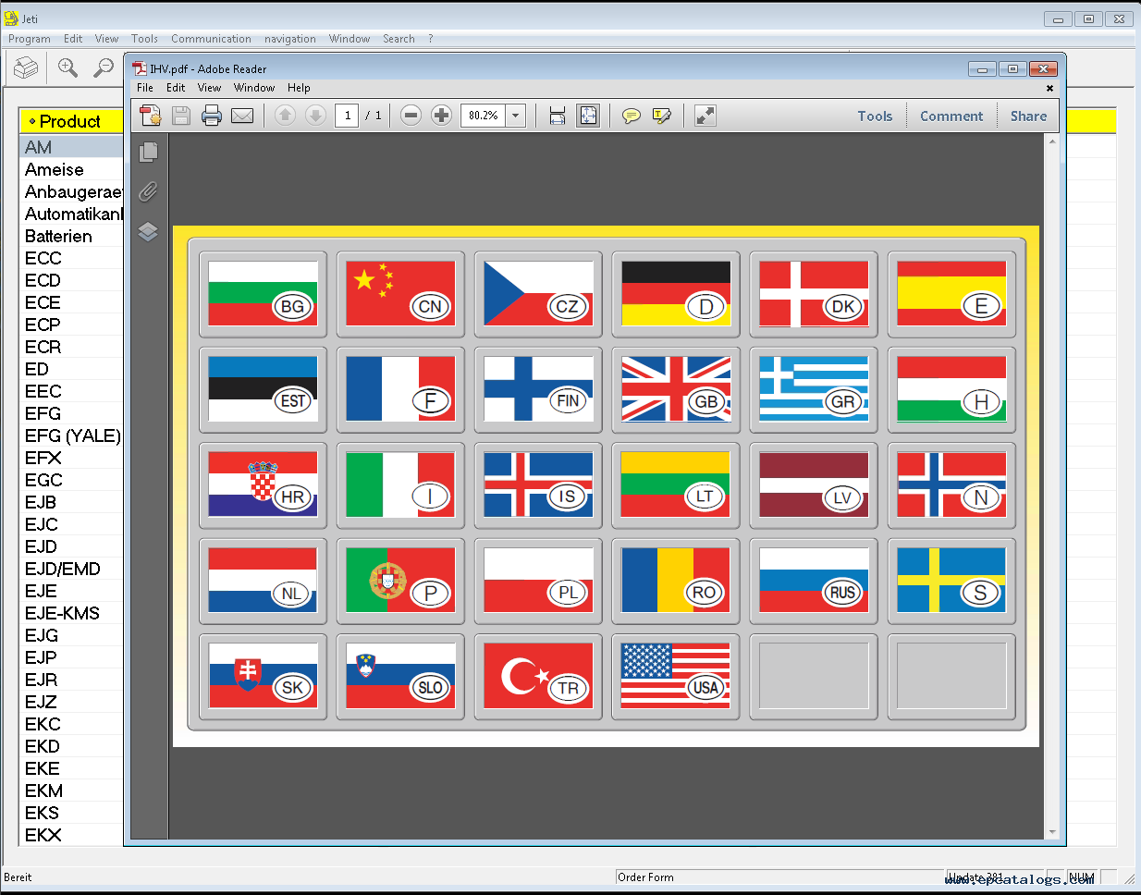
Task: Click the zoom in magnifier in Jeti
Action: tap(67, 67)
